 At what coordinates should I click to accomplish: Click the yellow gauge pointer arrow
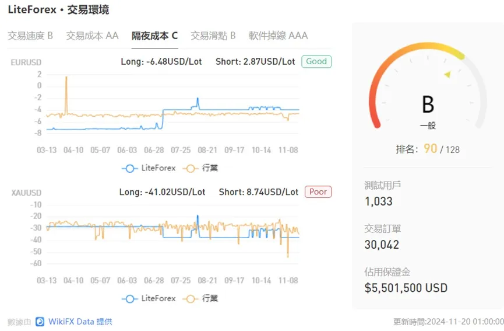click(447, 74)
